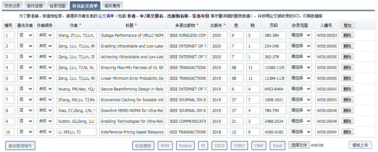
Task: Delete row 5 with 删除 button
Action: tap(347, 78)
